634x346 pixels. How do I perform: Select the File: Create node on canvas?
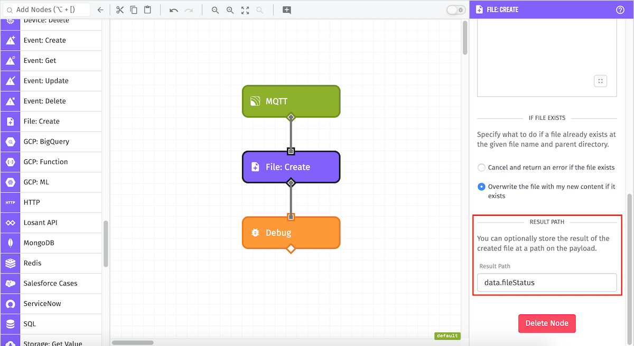tap(291, 167)
